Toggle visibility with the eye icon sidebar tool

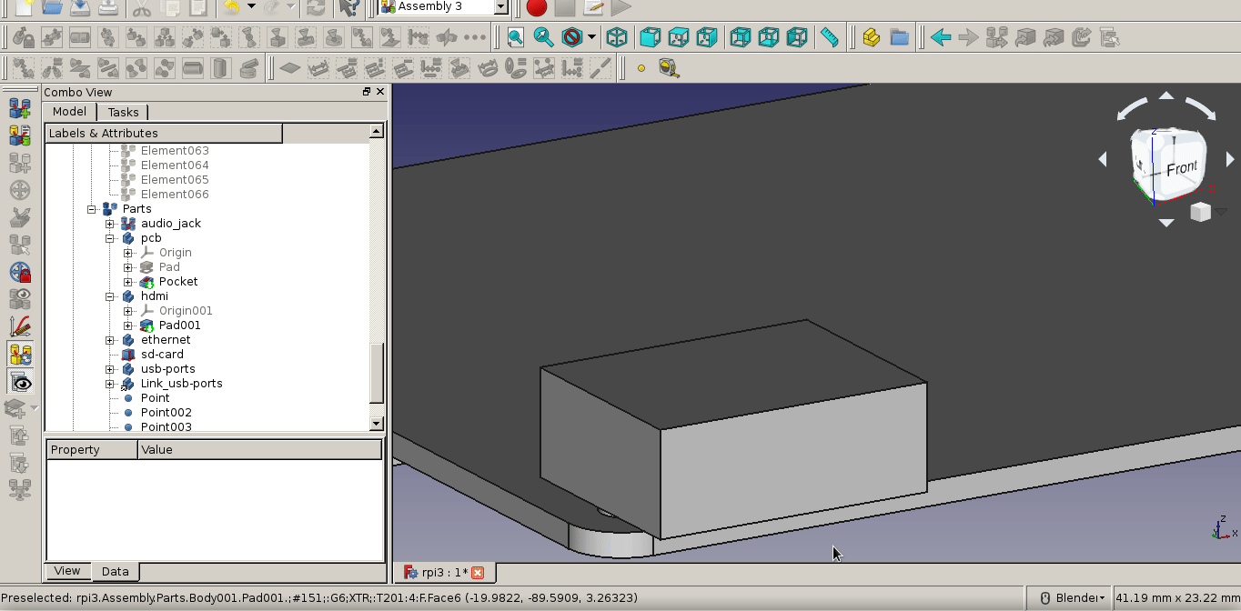point(20,382)
